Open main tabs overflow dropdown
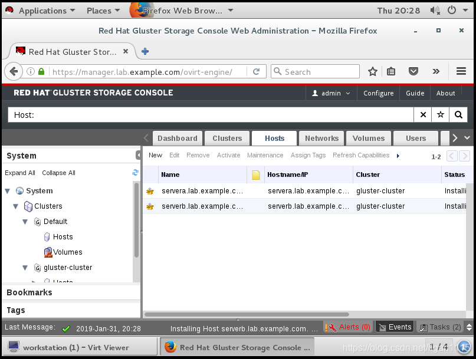 pyautogui.click(x=467, y=138)
